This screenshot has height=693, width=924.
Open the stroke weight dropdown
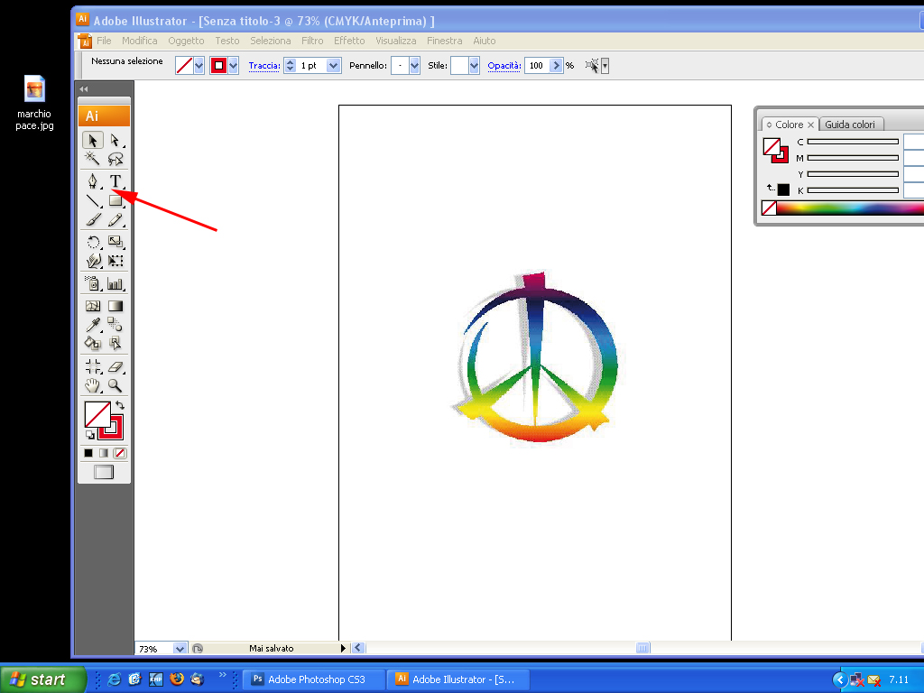[x=334, y=65]
